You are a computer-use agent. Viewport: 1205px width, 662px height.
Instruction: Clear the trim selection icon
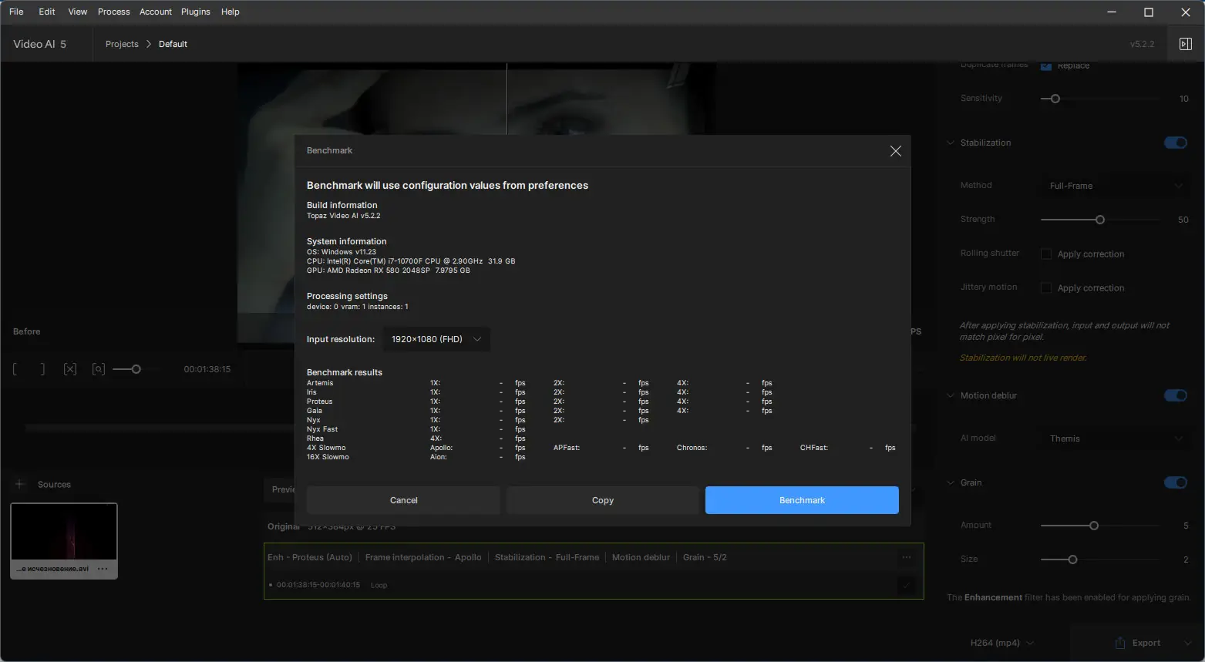point(70,368)
